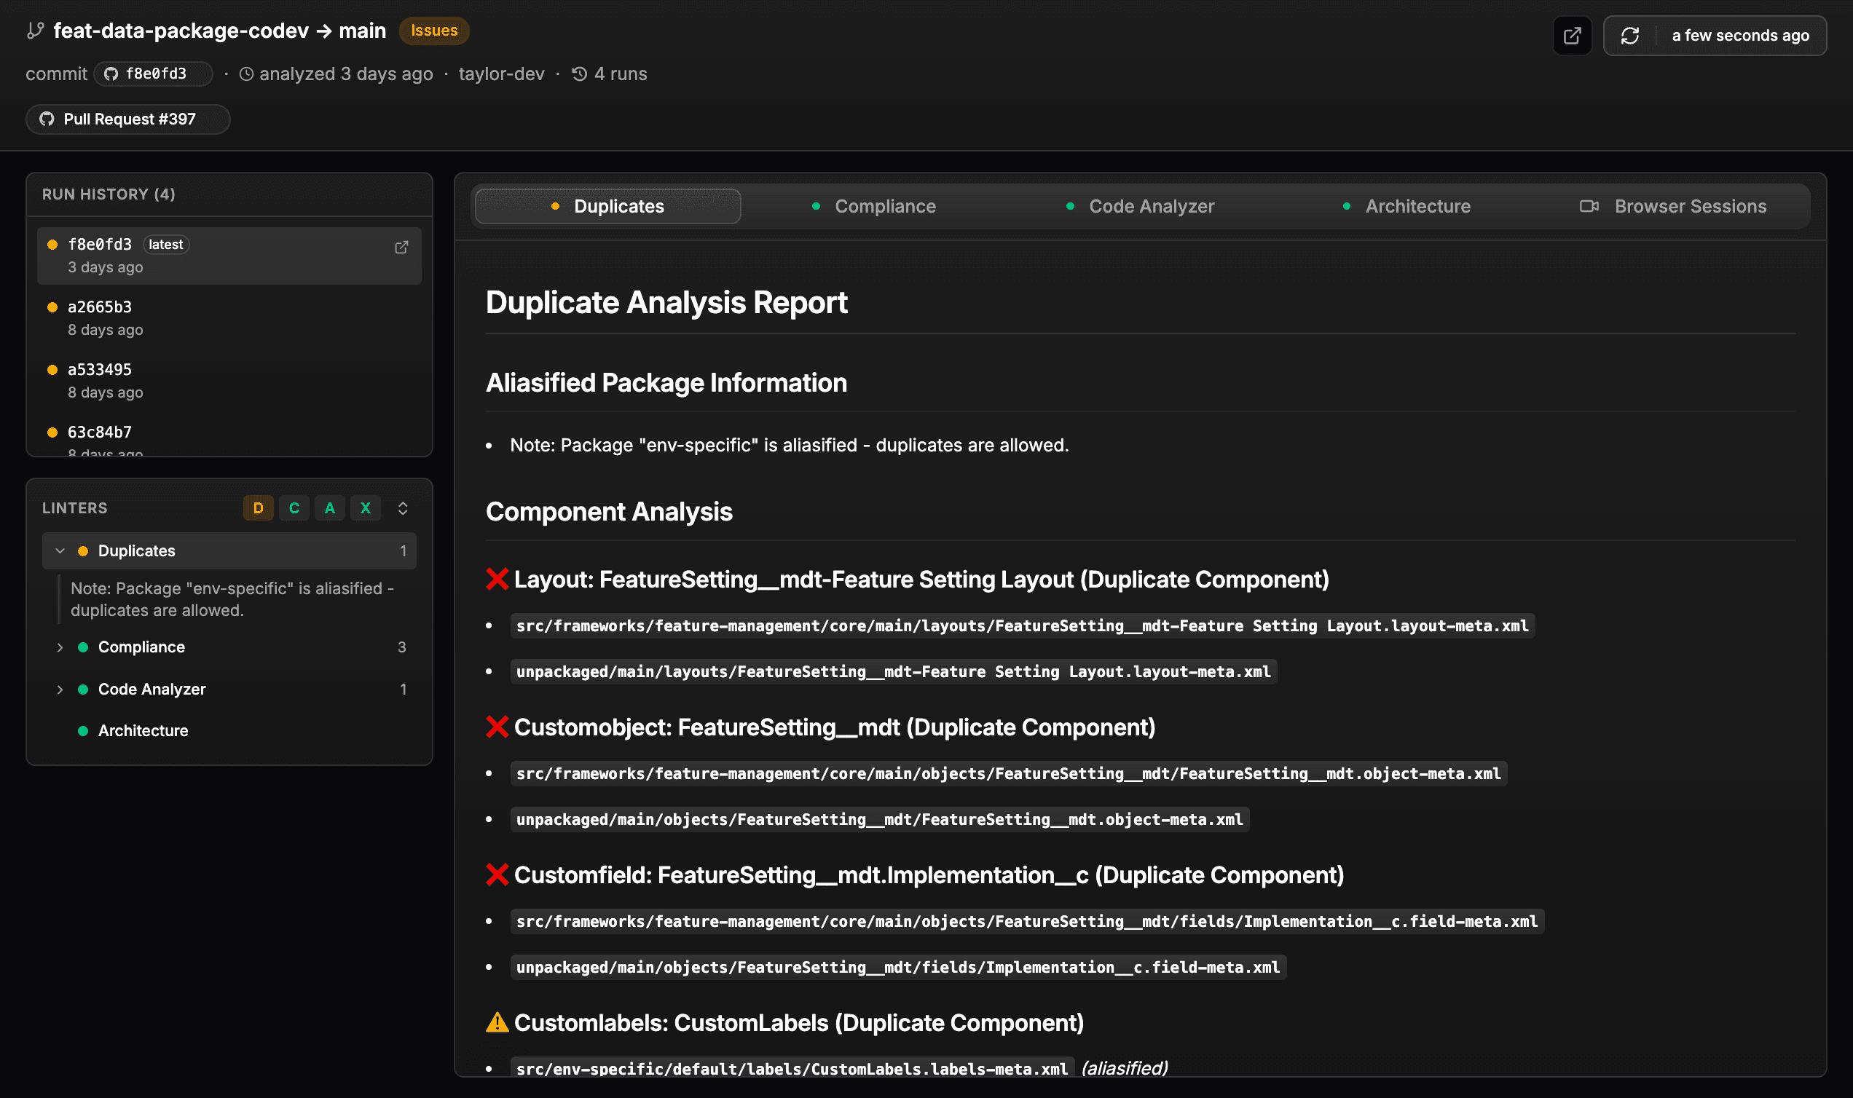Toggle the C linter filter badge
The width and height of the screenshot is (1853, 1098).
click(x=294, y=508)
